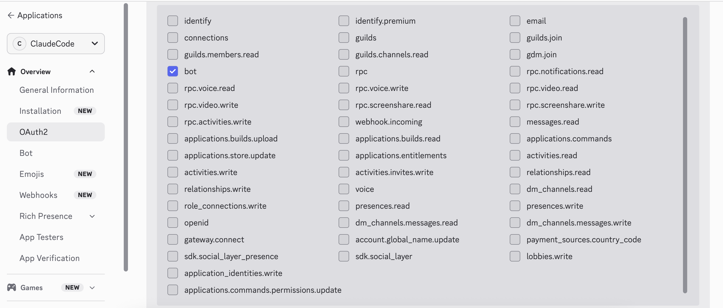The width and height of the screenshot is (723, 308).
Task: Click the NEW badge next to Installation
Action: pyautogui.click(x=85, y=111)
